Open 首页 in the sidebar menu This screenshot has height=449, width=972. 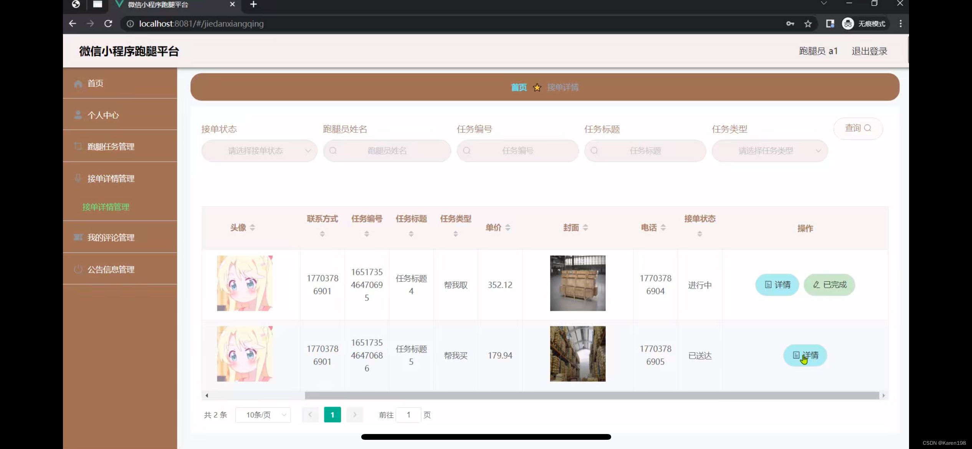click(x=120, y=83)
